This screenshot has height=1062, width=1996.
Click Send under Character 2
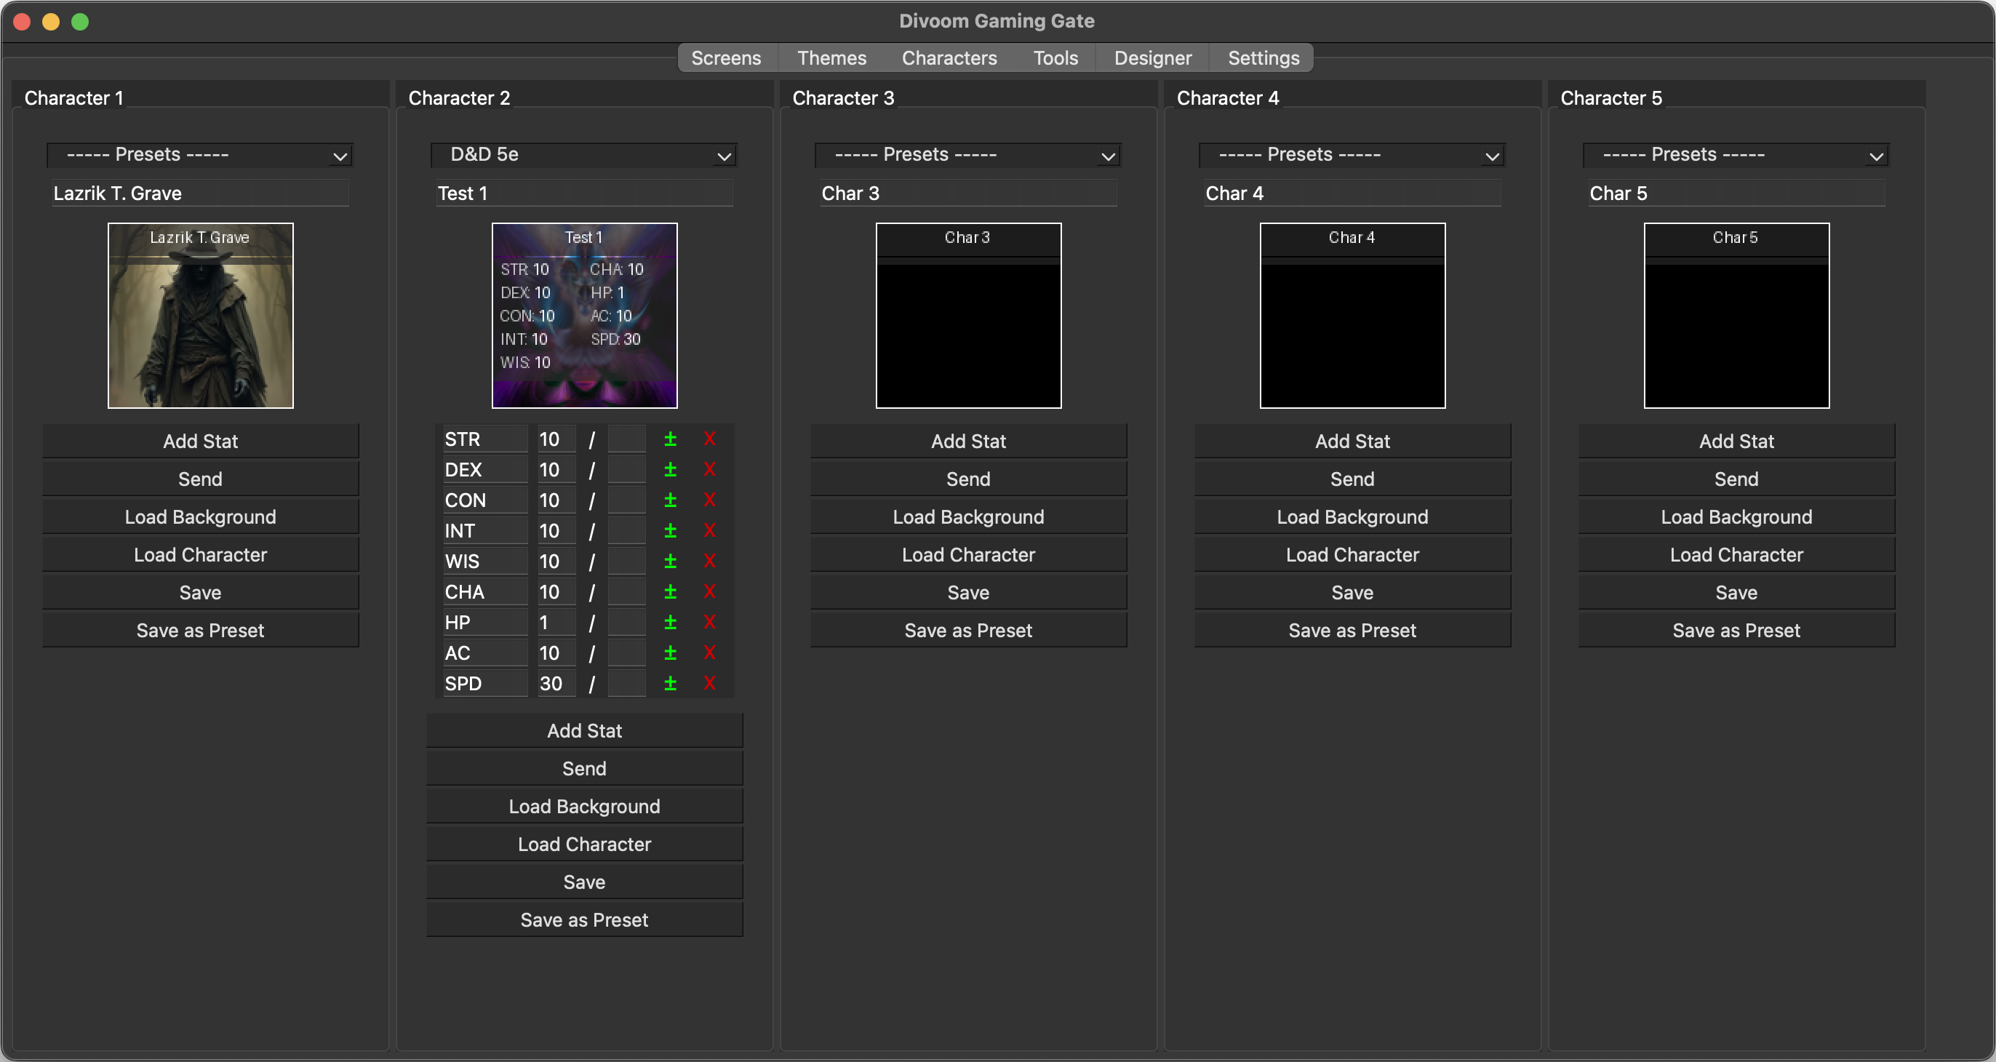point(584,768)
